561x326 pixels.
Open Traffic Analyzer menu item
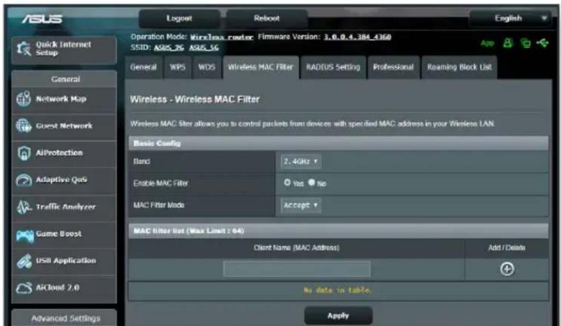point(64,207)
